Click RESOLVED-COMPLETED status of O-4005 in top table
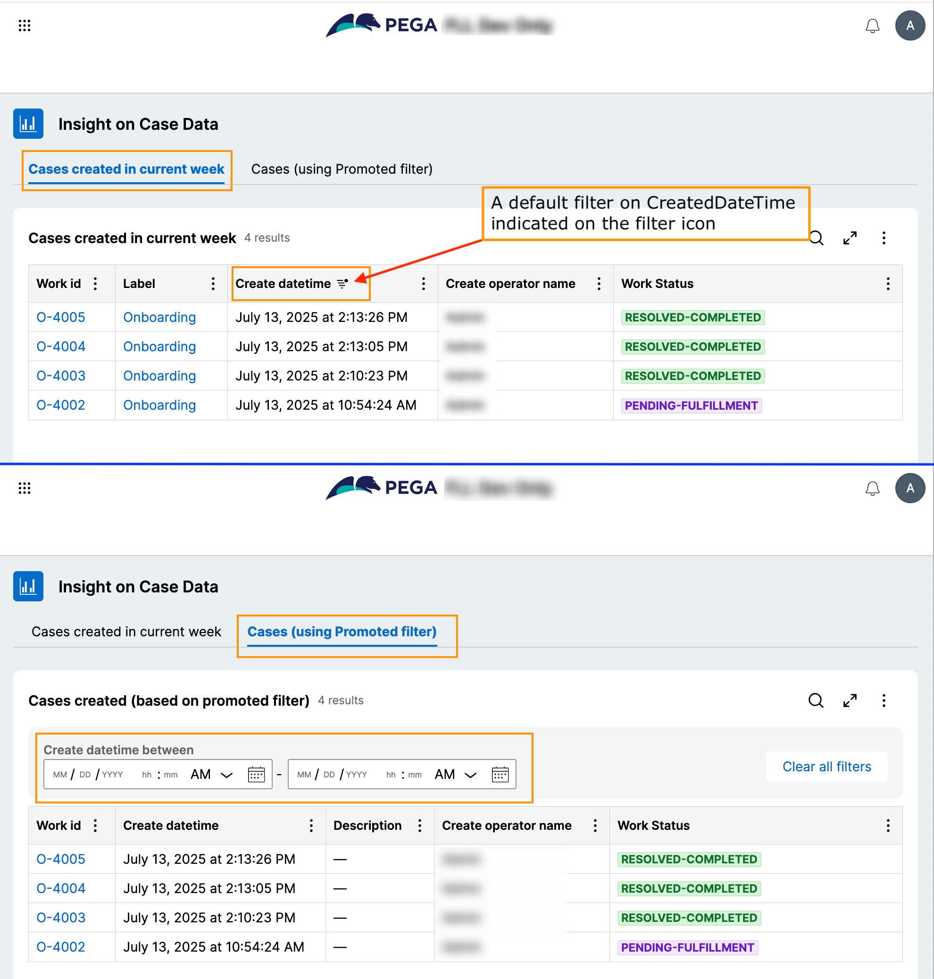The width and height of the screenshot is (934, 979). coord(692,317)
